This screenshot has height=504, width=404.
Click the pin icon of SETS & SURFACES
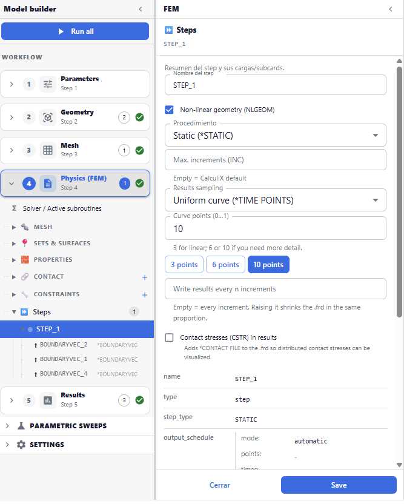[25, 243]
